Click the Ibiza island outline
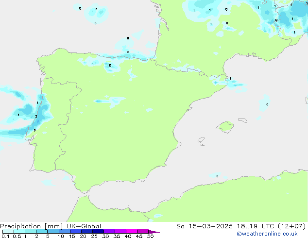The height and width of the screenshot is (238, 308). coord(201,140)
